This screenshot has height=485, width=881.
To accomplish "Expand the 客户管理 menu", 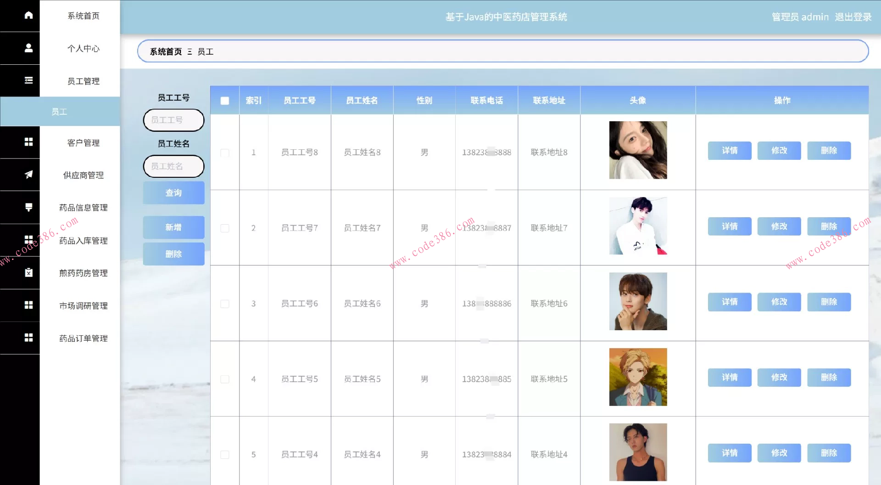I will click(84, 143).
